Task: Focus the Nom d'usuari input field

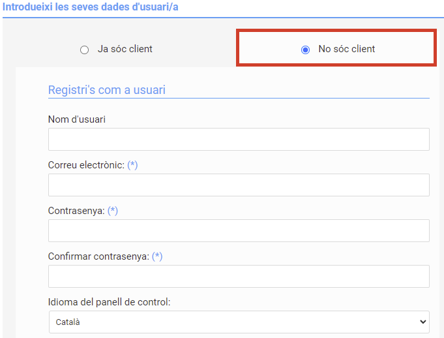Action: tap(239, 140)
